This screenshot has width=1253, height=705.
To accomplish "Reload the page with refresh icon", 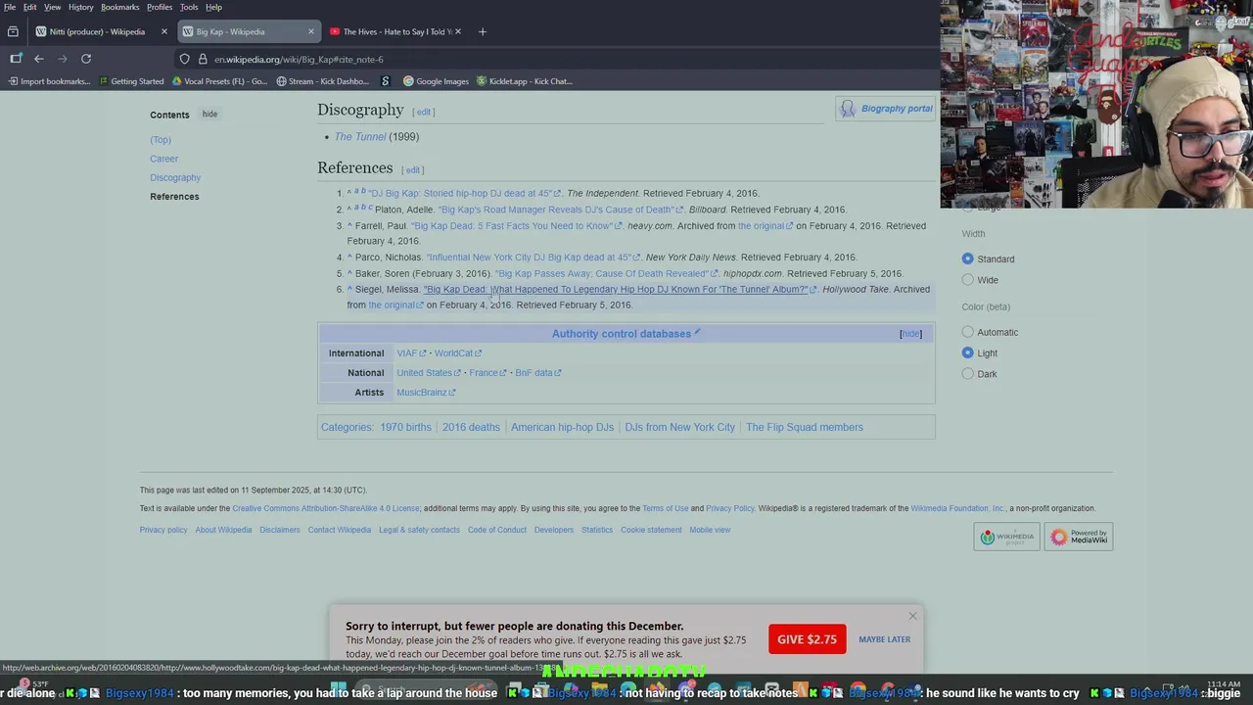I will 86,59.
